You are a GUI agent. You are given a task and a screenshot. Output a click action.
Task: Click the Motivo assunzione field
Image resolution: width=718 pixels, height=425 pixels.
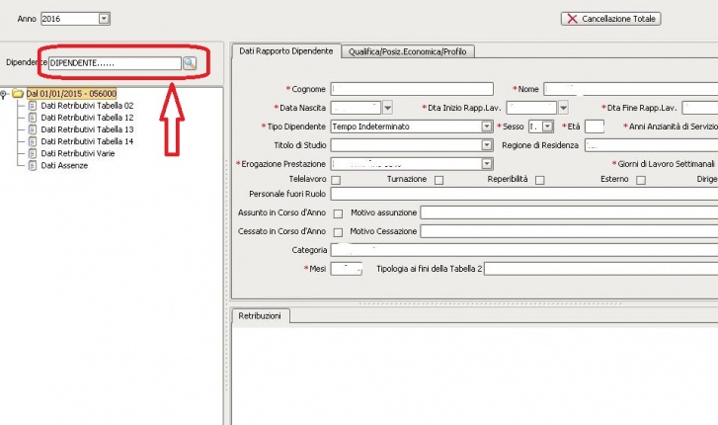point(569,212)
